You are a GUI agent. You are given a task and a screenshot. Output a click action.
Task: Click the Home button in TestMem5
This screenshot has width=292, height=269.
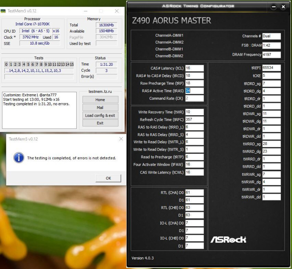[100, 100]
